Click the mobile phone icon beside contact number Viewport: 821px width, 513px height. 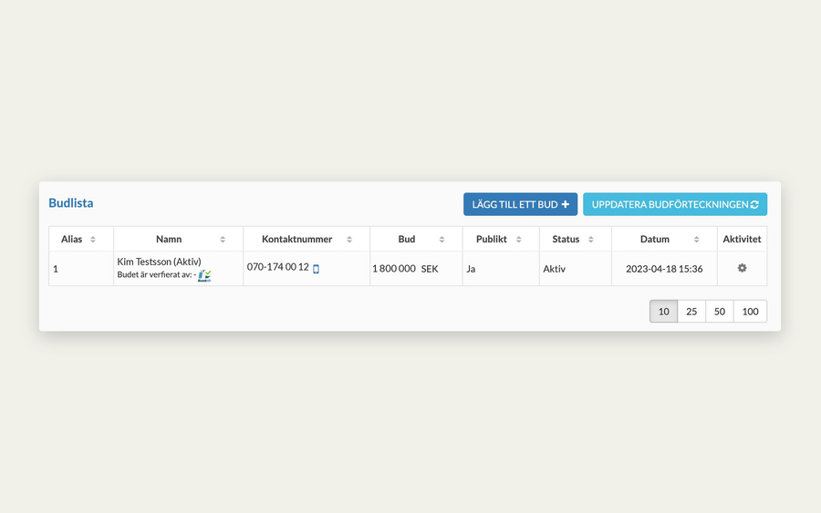pos(316,269)
